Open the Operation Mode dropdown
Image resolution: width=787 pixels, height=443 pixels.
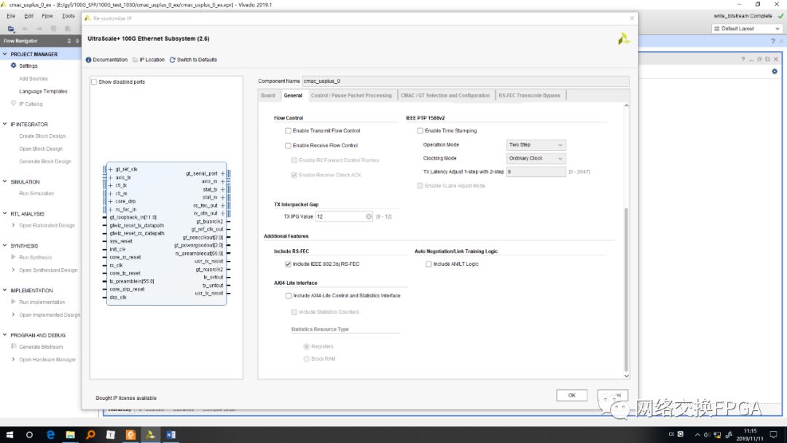[x=536, y=145]
